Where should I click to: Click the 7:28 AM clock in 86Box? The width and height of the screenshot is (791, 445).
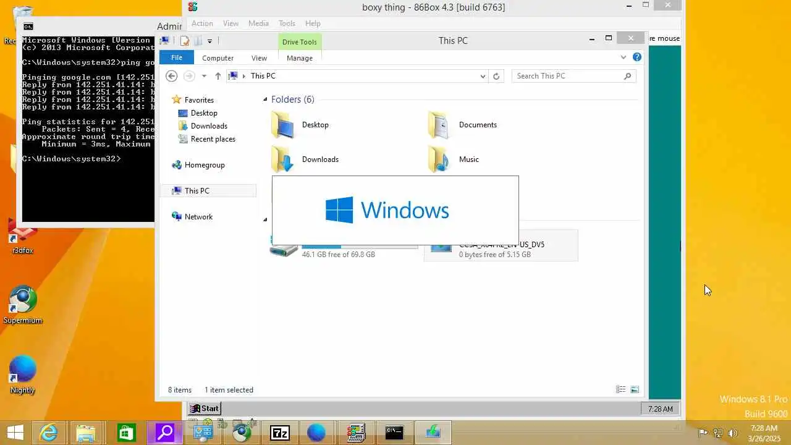coord(661,409)
